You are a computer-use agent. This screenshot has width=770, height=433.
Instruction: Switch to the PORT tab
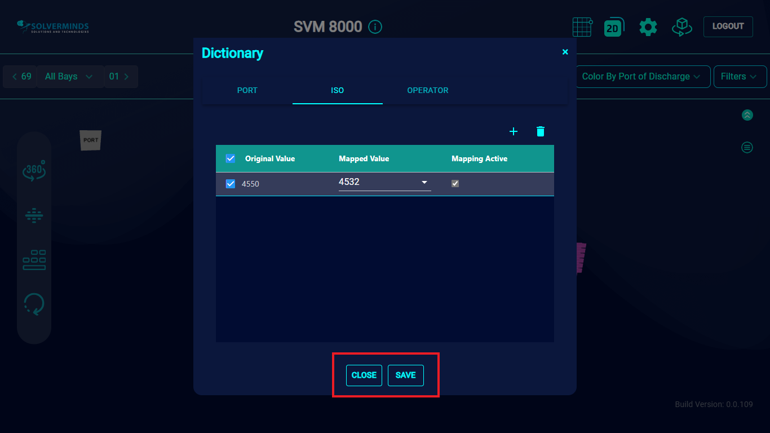click(x=247, y=90)
